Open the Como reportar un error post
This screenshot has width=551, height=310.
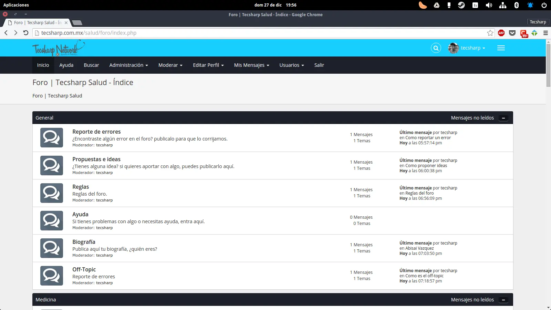pyautogui.click(x=428, y=138)
